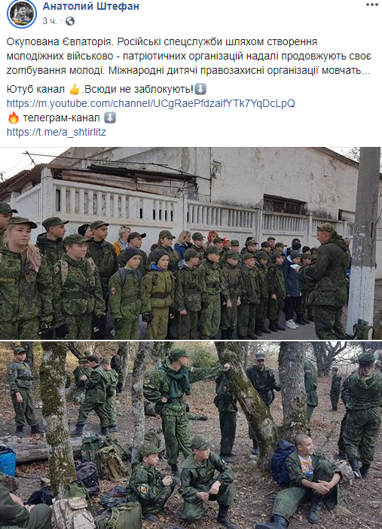The width and height of the screenshot is (382, 529).
Task: Open author name Анатолий Штефан link
Action: 90,6
